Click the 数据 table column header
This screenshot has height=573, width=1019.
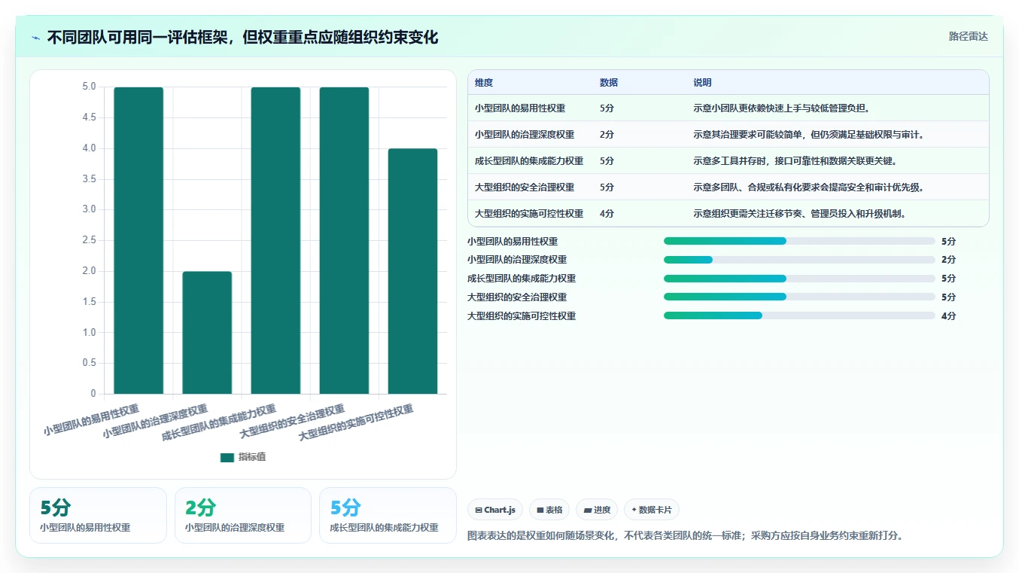coord(609,83)
